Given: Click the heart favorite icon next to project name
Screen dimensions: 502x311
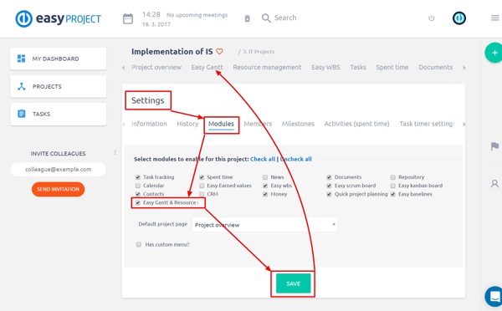Looking at the screenshot, I should (x=219, y=52).
